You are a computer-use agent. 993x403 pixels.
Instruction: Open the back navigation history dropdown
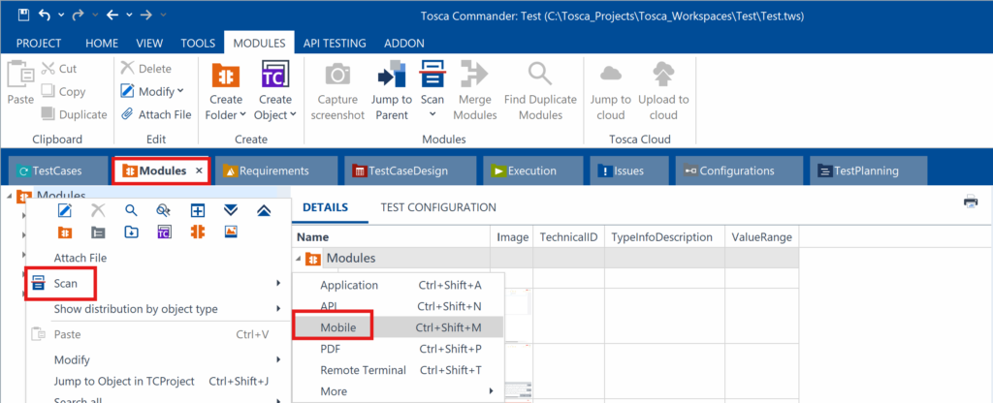[129, 15]
